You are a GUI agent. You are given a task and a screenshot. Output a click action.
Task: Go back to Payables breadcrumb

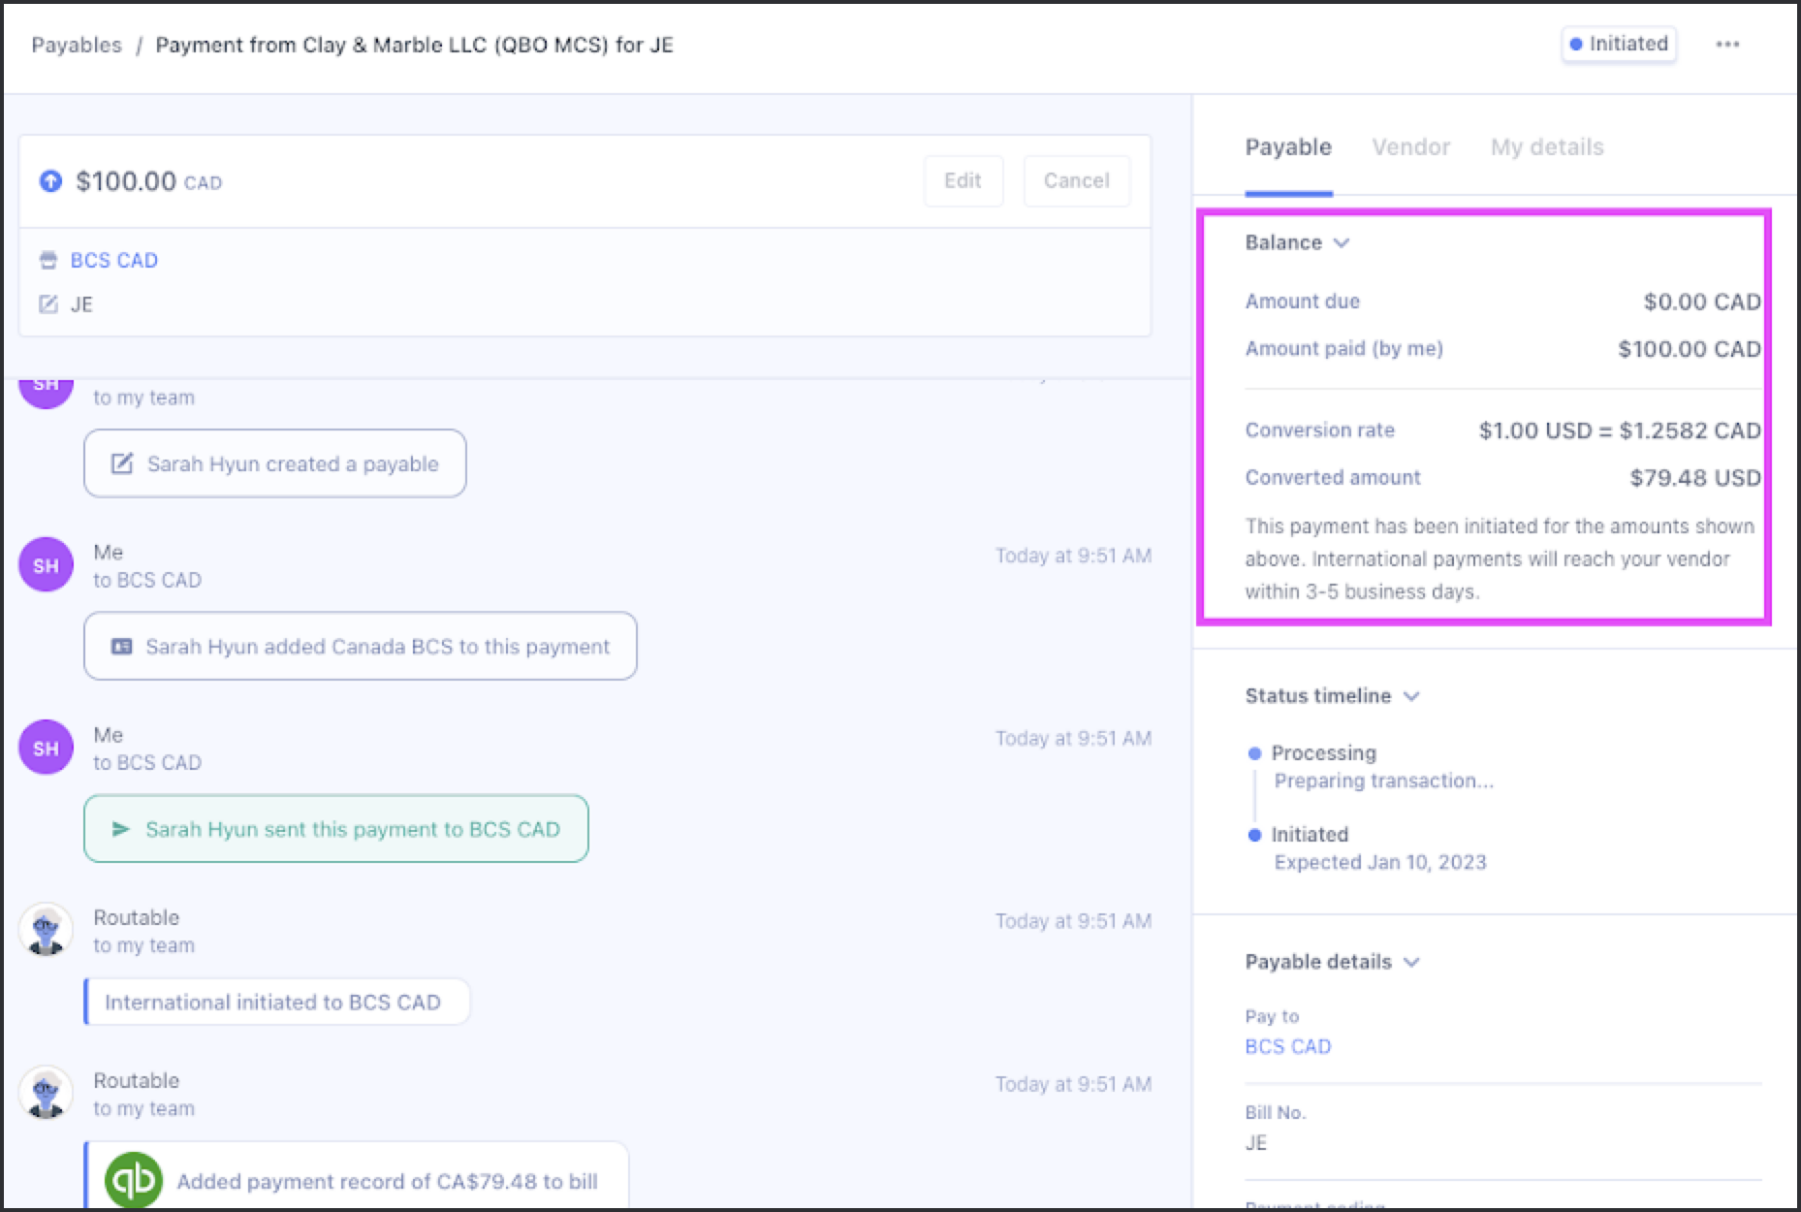coord(77,45)
